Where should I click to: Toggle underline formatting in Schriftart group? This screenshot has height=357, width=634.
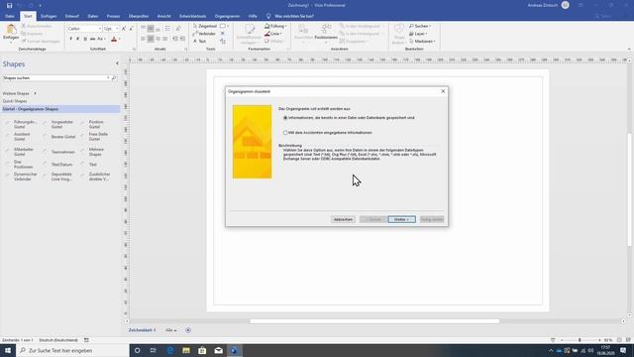pyautogui.click(x=85, y=39)
